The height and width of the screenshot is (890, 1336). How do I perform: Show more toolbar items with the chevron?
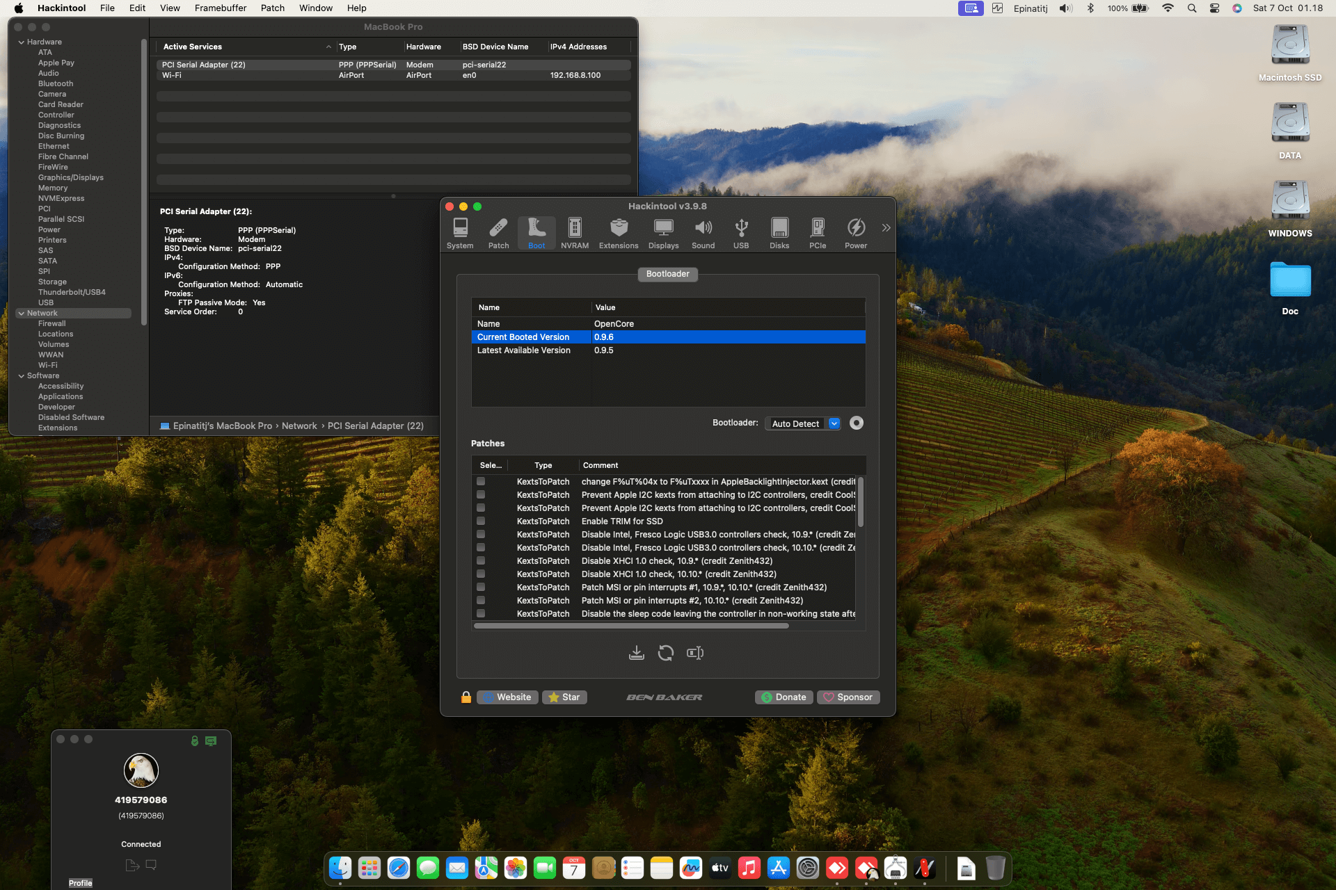886,228
